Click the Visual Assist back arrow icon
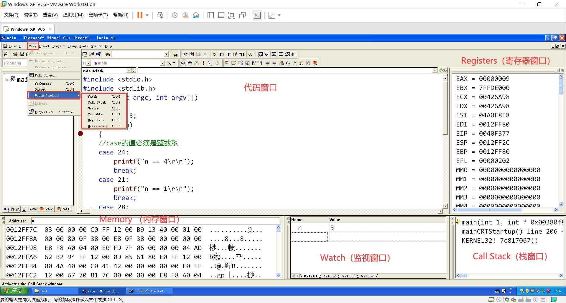This screenshot has height=303, width=566. [x=268, y=63]
